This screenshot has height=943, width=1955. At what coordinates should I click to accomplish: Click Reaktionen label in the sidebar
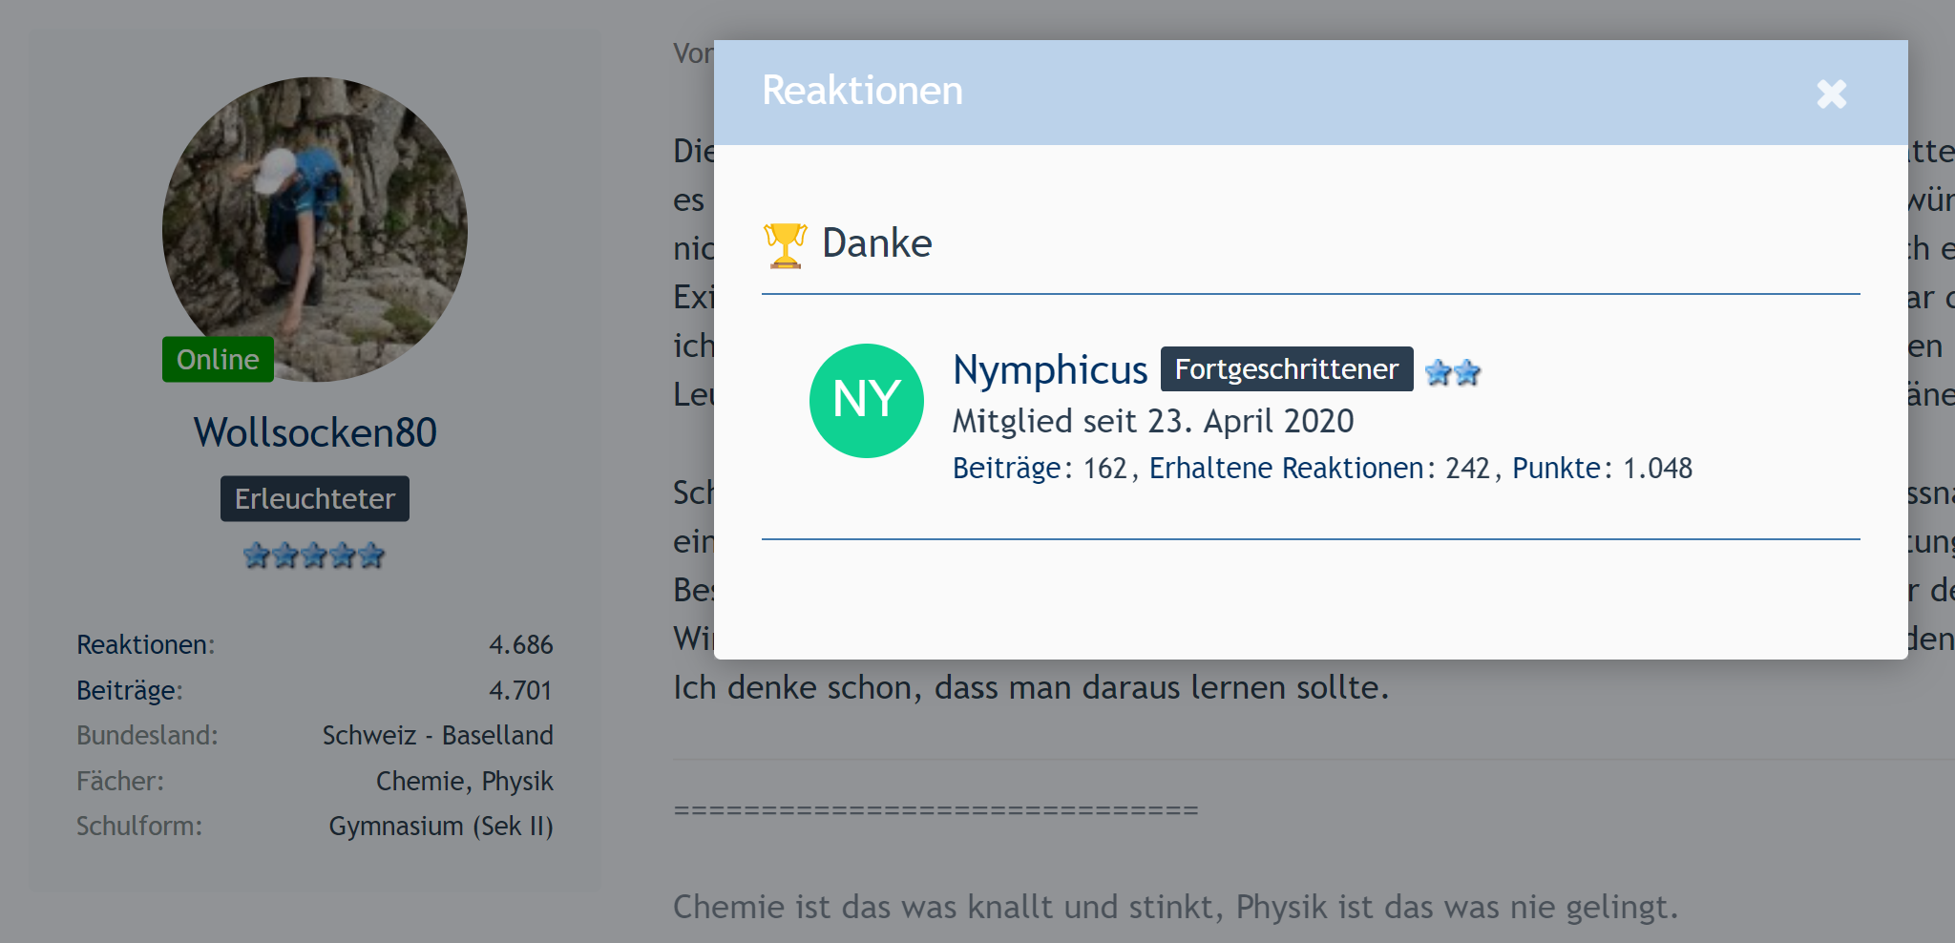[x=145, y=645]
